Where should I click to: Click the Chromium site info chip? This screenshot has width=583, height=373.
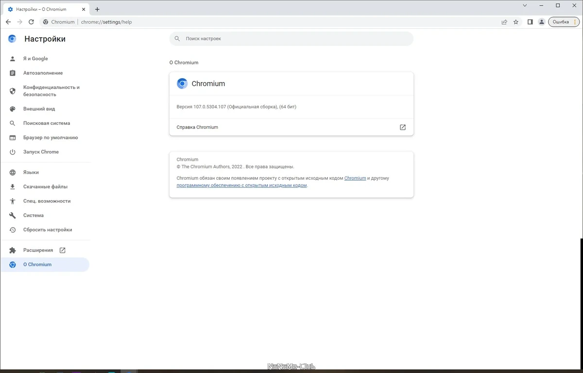pos(59,22)
